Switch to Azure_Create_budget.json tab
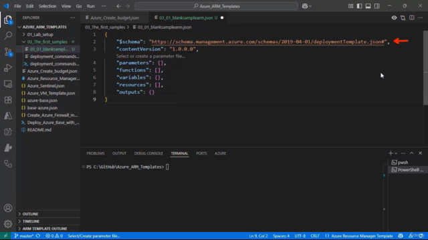 114,18
